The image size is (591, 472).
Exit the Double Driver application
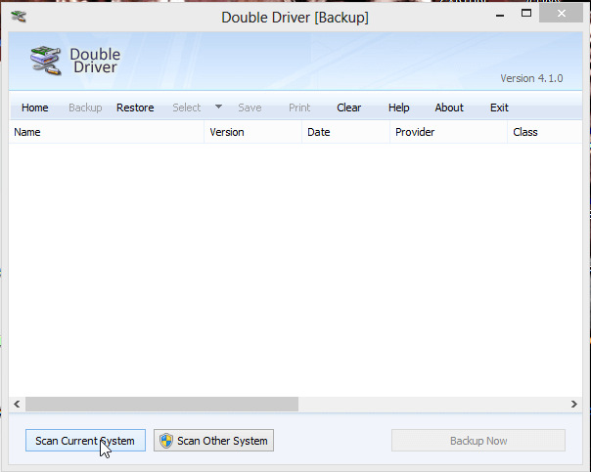[x=499, y=107]
